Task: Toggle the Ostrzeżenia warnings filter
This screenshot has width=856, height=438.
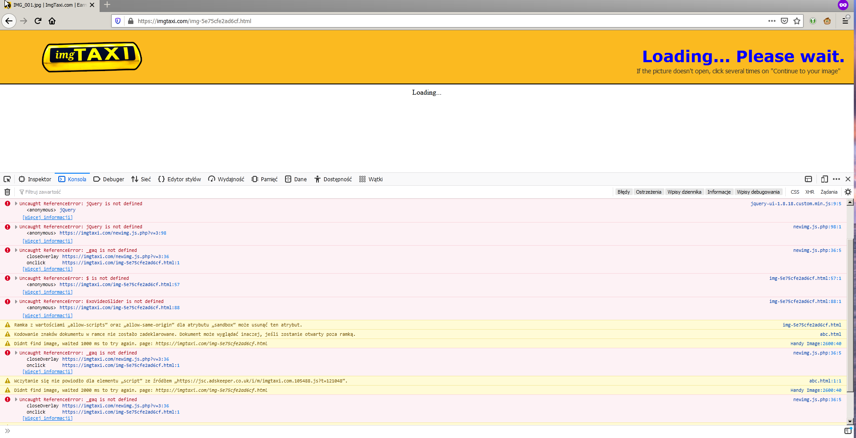Action: (x=648, y=192)
